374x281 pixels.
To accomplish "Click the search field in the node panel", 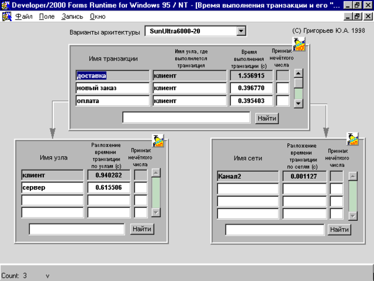I will pyautogui.click(x=77, y=229).
